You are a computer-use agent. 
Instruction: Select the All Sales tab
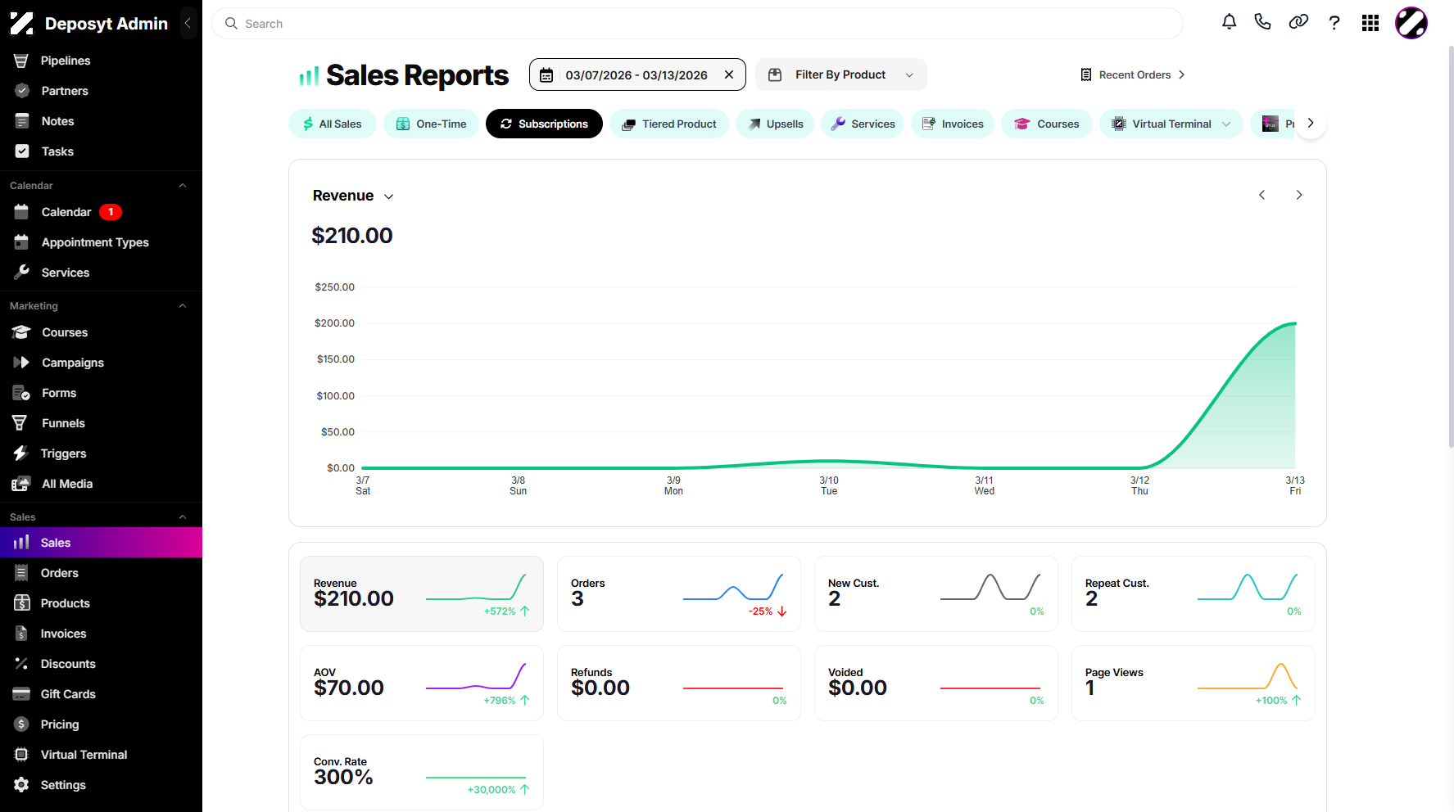(x=333, y=124)
